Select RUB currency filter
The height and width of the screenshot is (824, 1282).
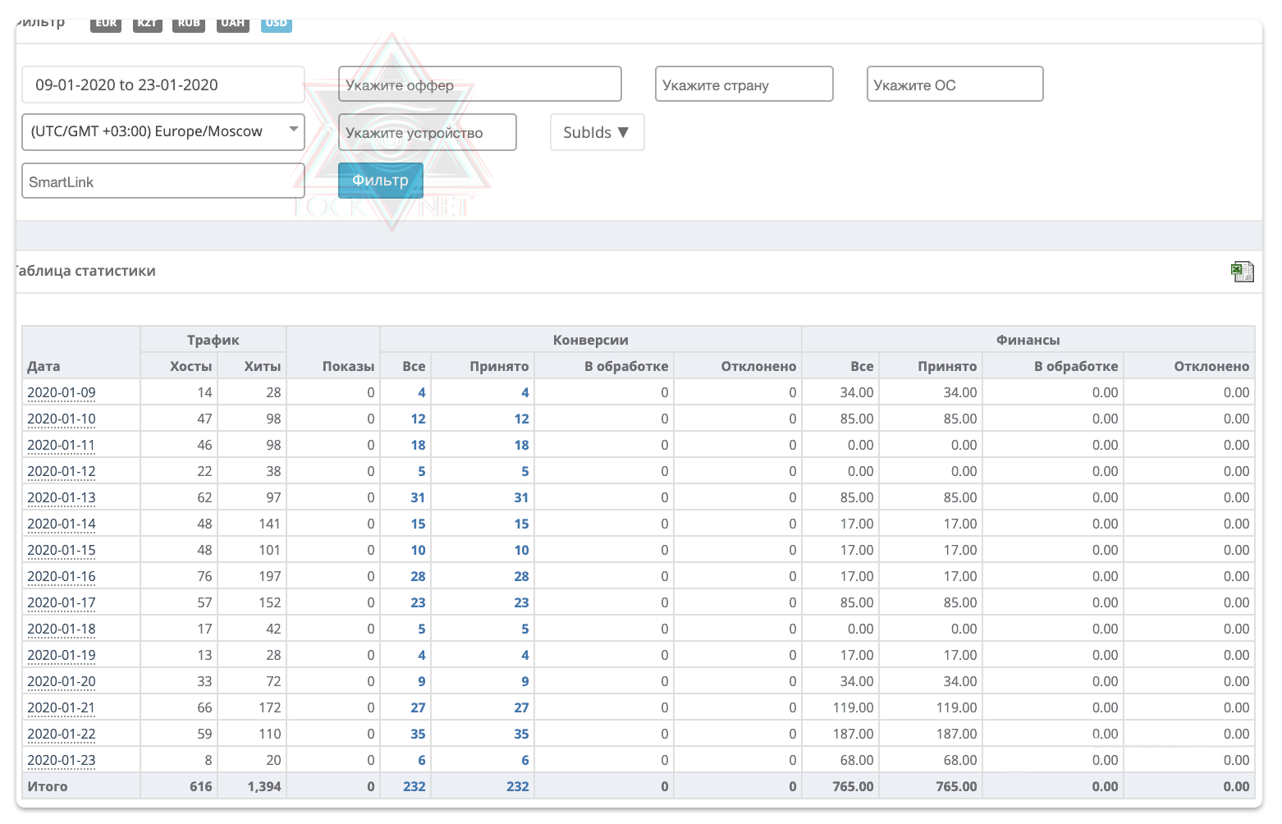189,23
